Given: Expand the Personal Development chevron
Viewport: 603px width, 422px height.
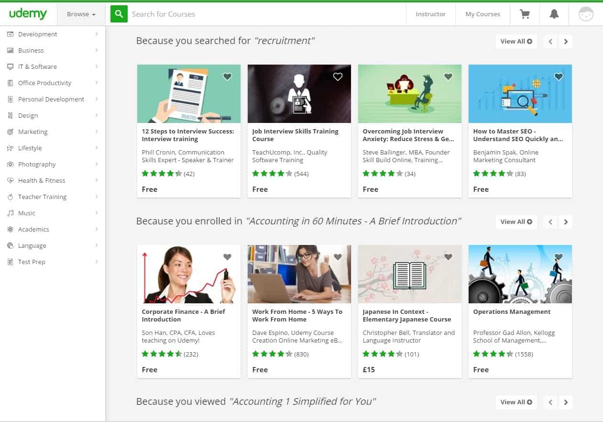Looking at the screenshot, I should pyautogui.click(x=97, y=99).
